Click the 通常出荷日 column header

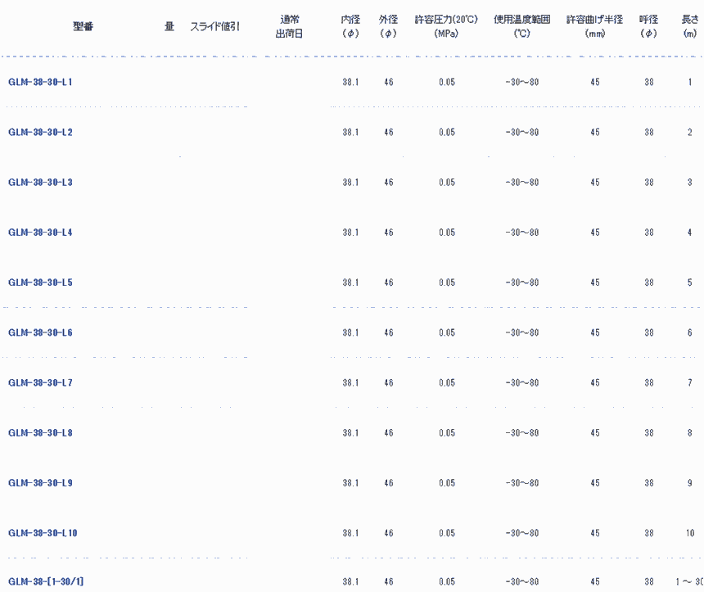point(290,26)
